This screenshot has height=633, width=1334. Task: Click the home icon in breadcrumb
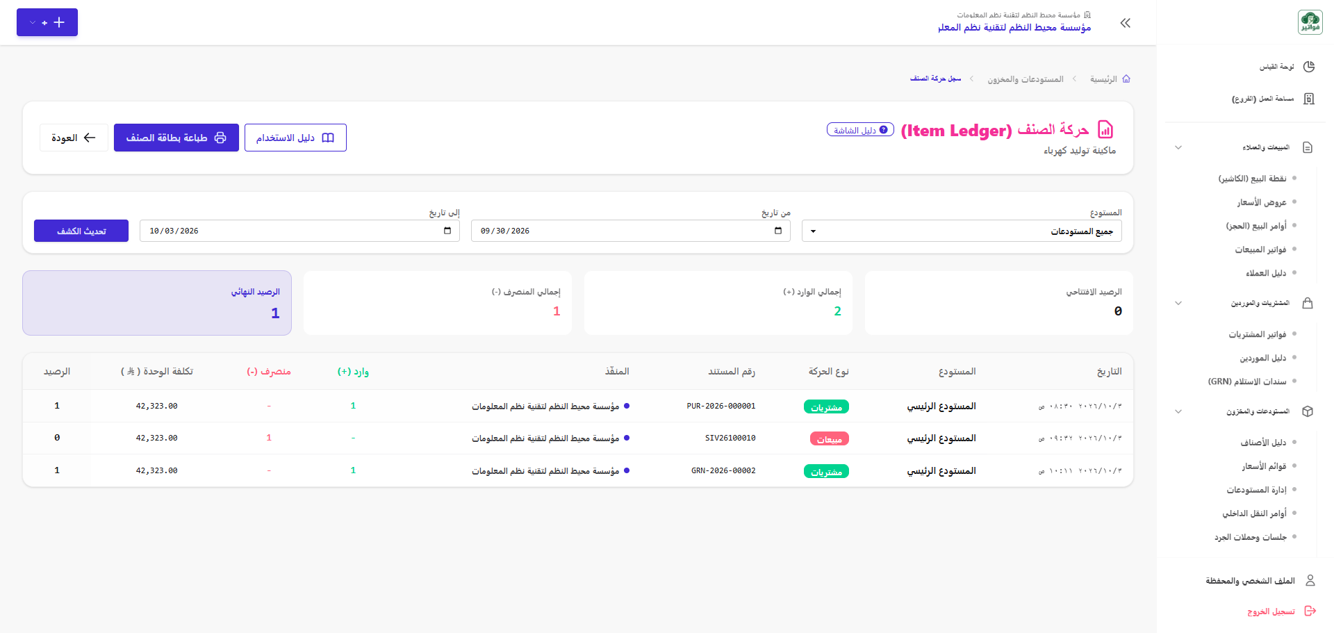pyautogui.click(x=1126, y=79)
